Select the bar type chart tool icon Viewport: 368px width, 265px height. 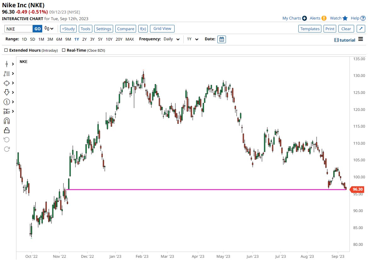7,64
